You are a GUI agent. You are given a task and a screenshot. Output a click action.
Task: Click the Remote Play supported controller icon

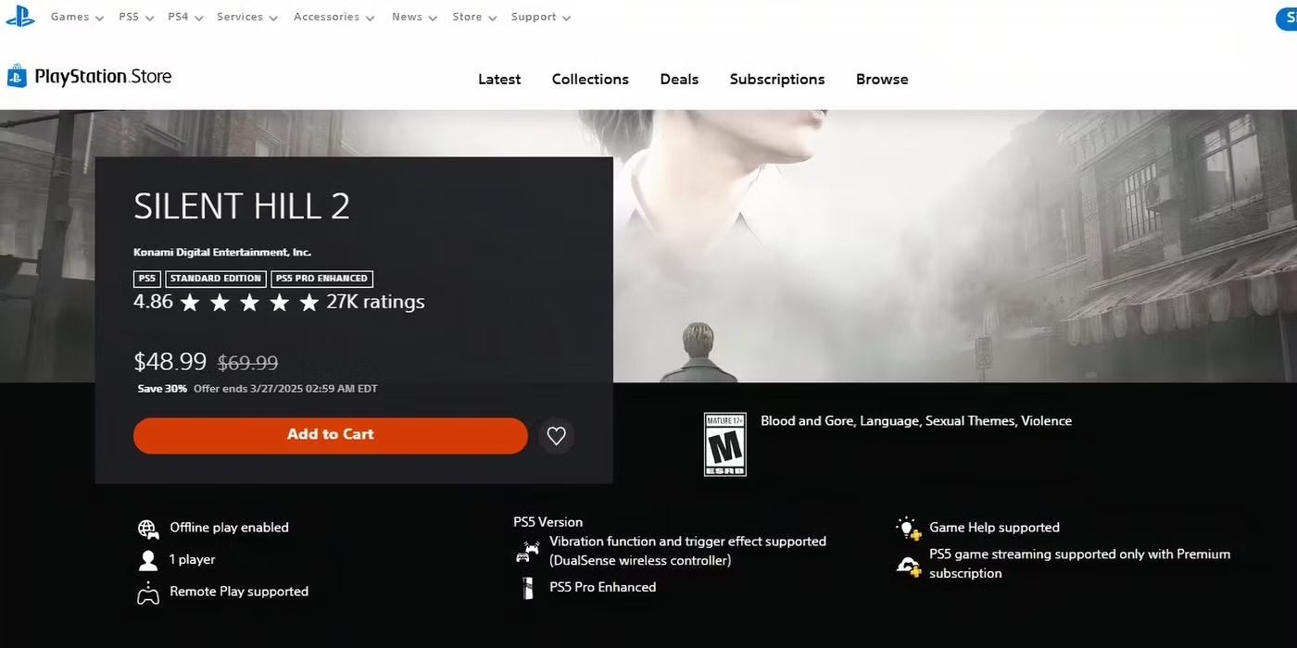(148, 592)
